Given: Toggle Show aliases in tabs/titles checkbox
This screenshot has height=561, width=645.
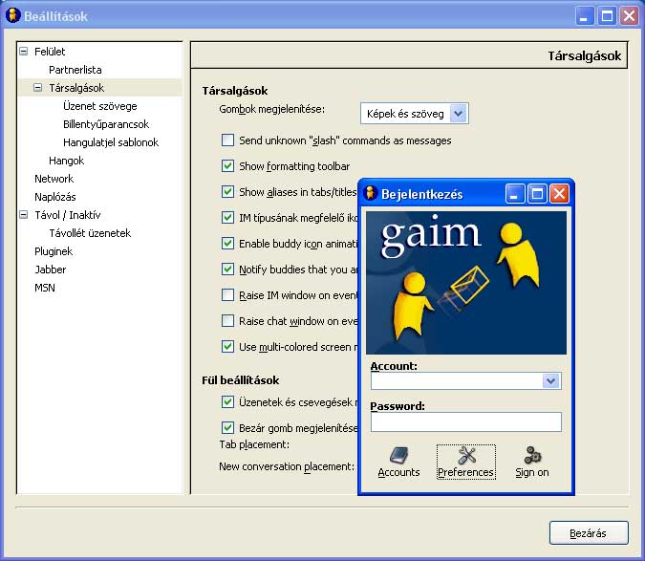Looking at the screenshot, I should coord(227,192).
